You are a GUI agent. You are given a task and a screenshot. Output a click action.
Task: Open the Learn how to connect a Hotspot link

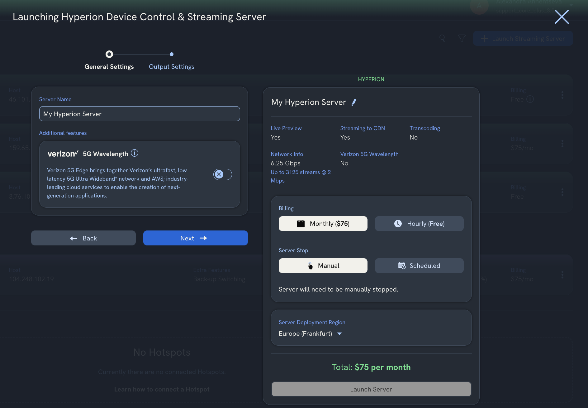(162, 389)
